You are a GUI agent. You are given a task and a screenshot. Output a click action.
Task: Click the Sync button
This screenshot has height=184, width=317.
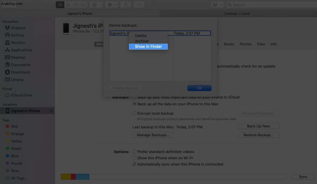point(303,177)
